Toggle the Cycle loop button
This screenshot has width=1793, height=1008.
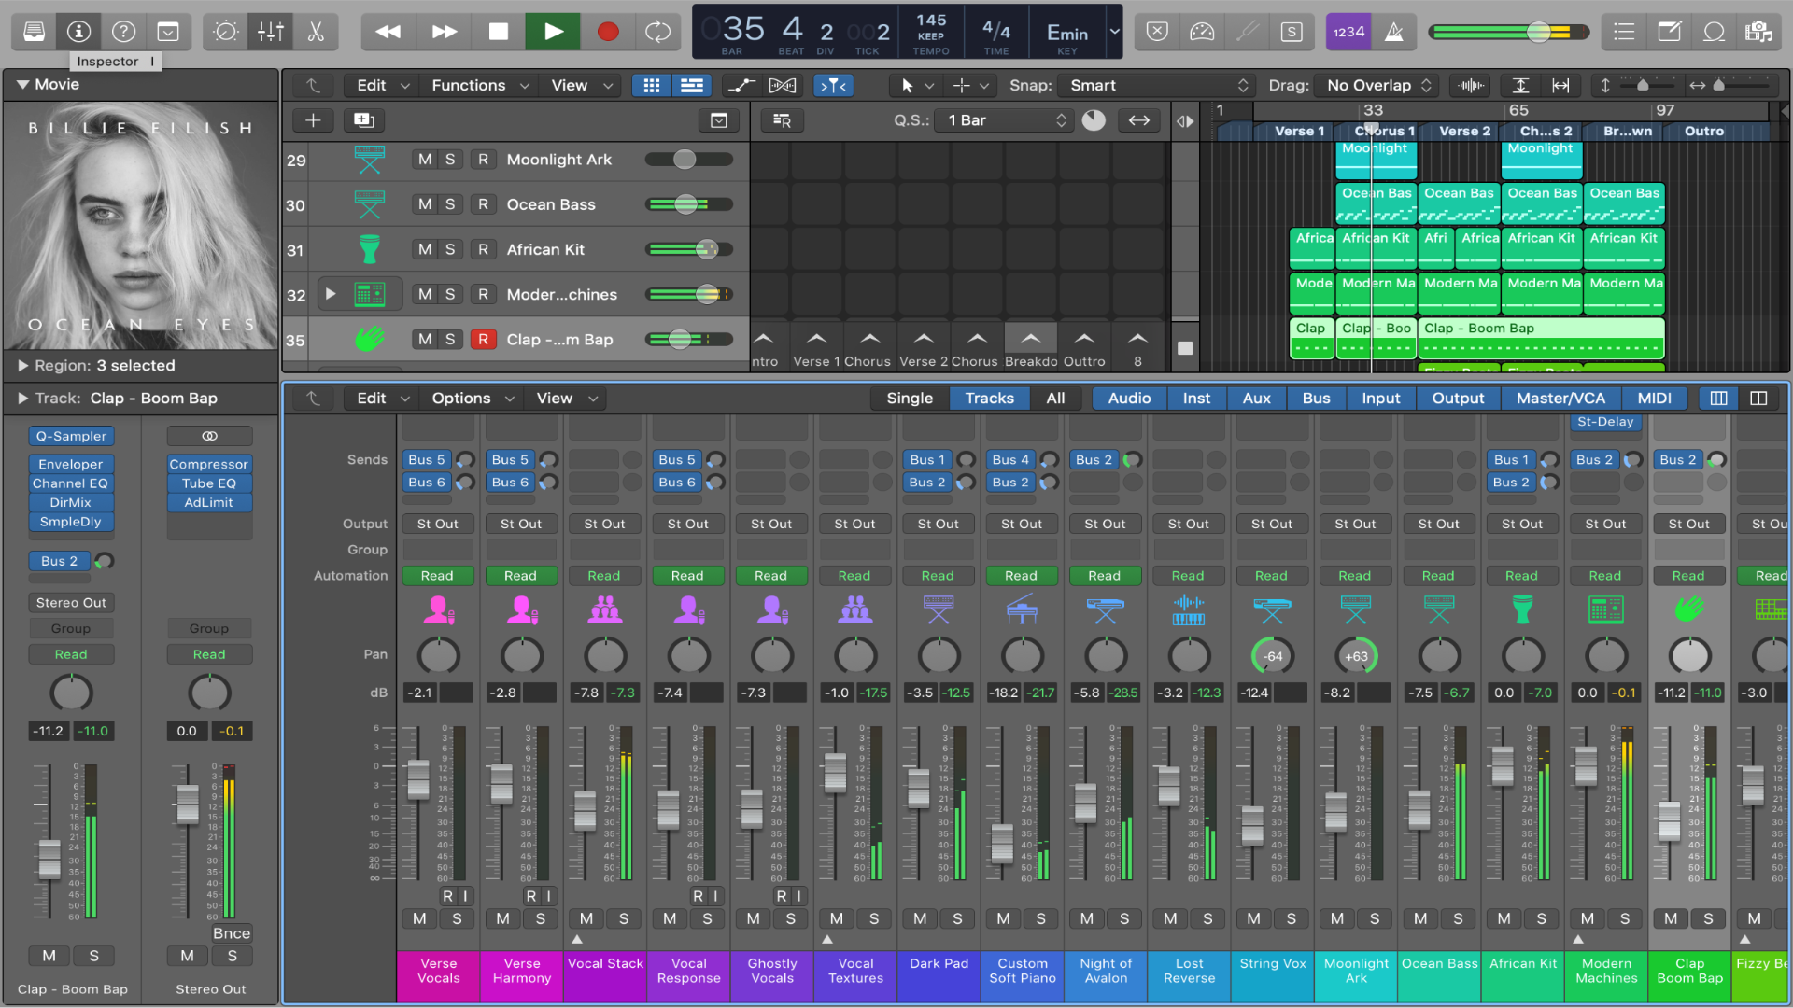point(658,32)
